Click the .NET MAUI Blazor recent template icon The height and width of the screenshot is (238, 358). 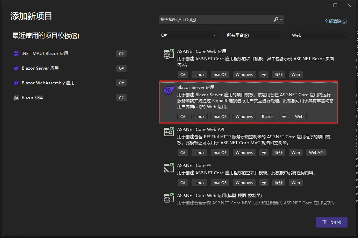coord(16,54)
